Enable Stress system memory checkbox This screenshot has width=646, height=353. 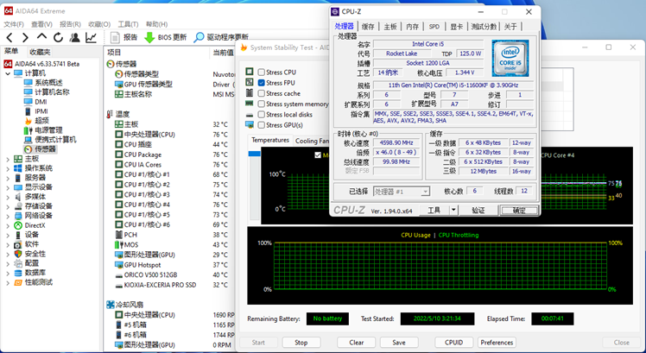coord(261,104)
